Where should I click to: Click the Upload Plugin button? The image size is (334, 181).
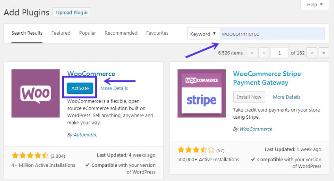coord(72,12)
